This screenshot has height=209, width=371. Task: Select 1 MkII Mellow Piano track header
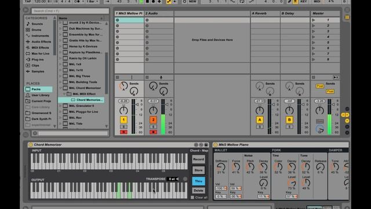pyautogui.click(x=129, y=13)
